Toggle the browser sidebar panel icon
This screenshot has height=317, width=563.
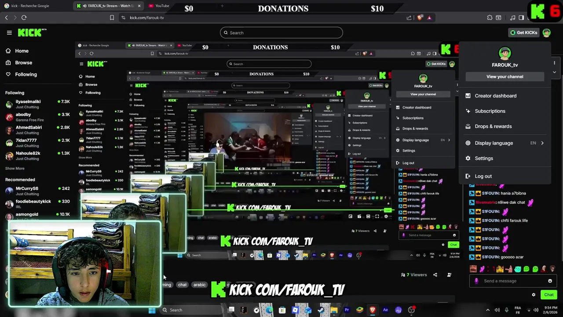tap(521, 18)
